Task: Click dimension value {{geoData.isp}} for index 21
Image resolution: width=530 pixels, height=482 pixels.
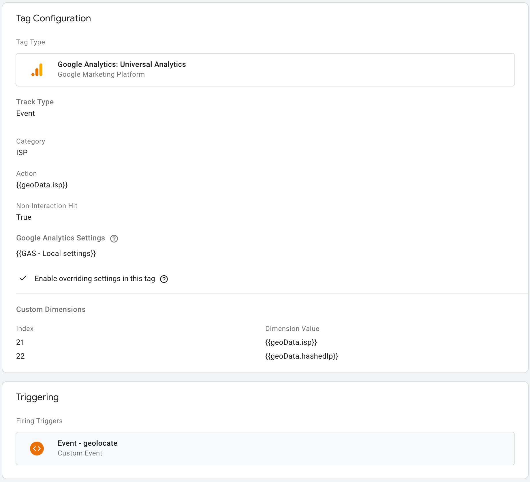Action: (291, 342)
